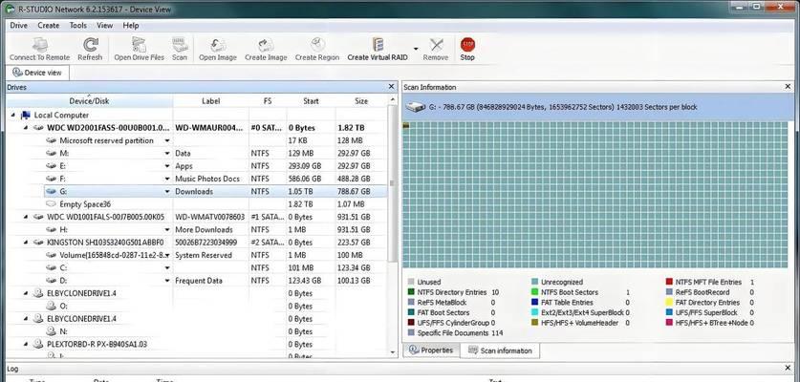This screenshot has height=382, width=800.
Task: Collapse the Local Computer tree node
Action: point(12,116)
